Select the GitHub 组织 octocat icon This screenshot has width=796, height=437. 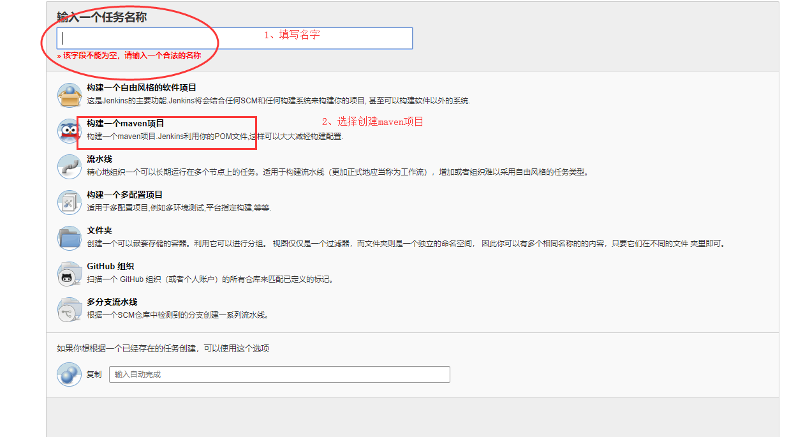pyautogui.click(x=70, y=274)
